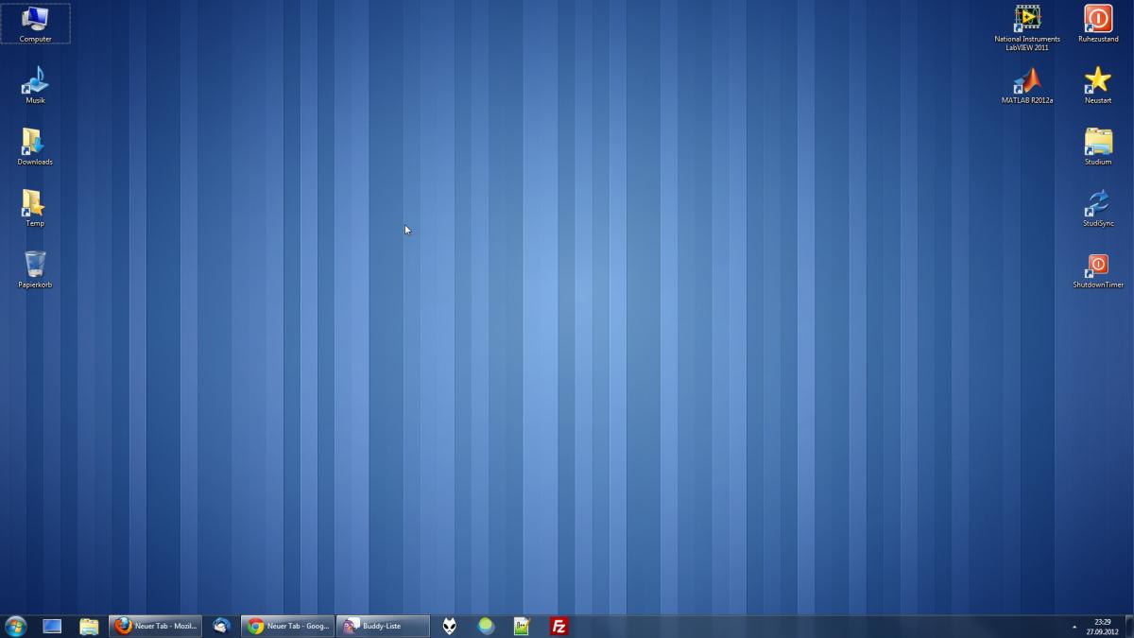This screenshot has height=638, width=1134.
Task: Click the ShutdownTimer desktop icon
Action: tap(1097, 266)
